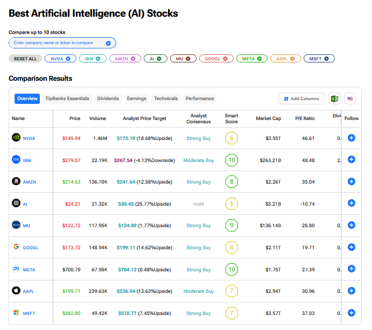
Task: Show the Performance tab
Action: pos(200,99)
